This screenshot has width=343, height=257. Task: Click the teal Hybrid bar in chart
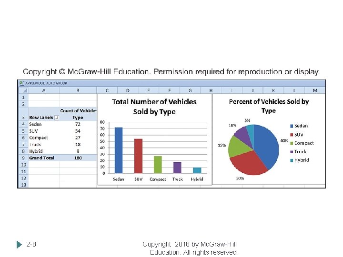[x=197, y=170]
